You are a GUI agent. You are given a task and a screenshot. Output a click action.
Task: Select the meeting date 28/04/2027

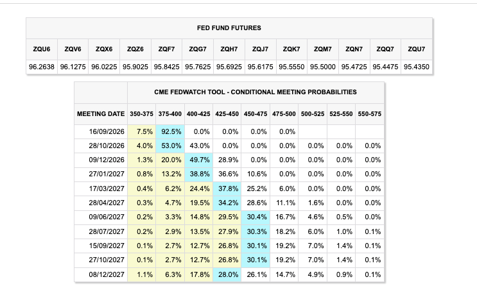pyautogui.click(x=101, y=203)
